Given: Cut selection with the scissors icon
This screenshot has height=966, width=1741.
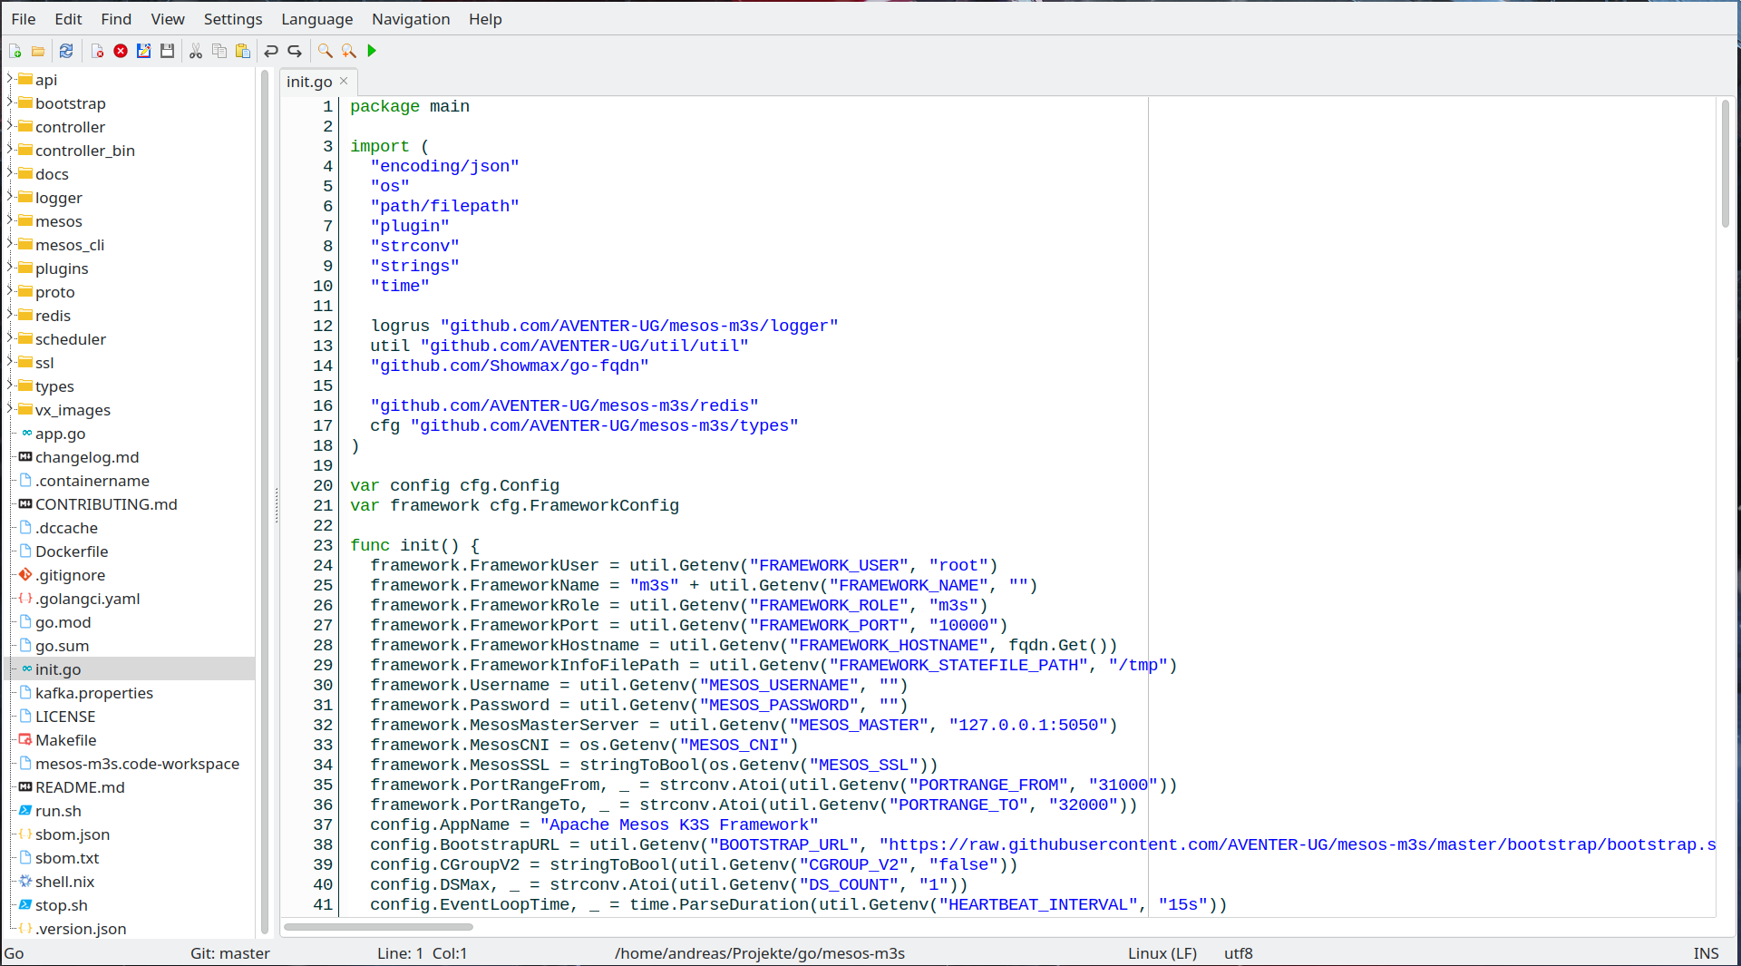Looking at the screenshot, I should [196, 52].
